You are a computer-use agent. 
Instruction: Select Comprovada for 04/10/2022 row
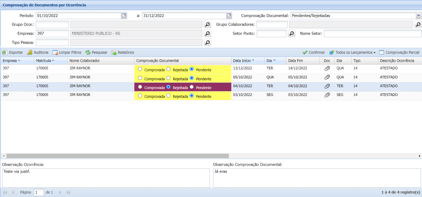[x=140, y=87]
